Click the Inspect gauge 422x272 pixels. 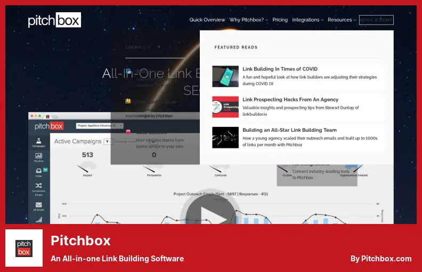[87, 167]
